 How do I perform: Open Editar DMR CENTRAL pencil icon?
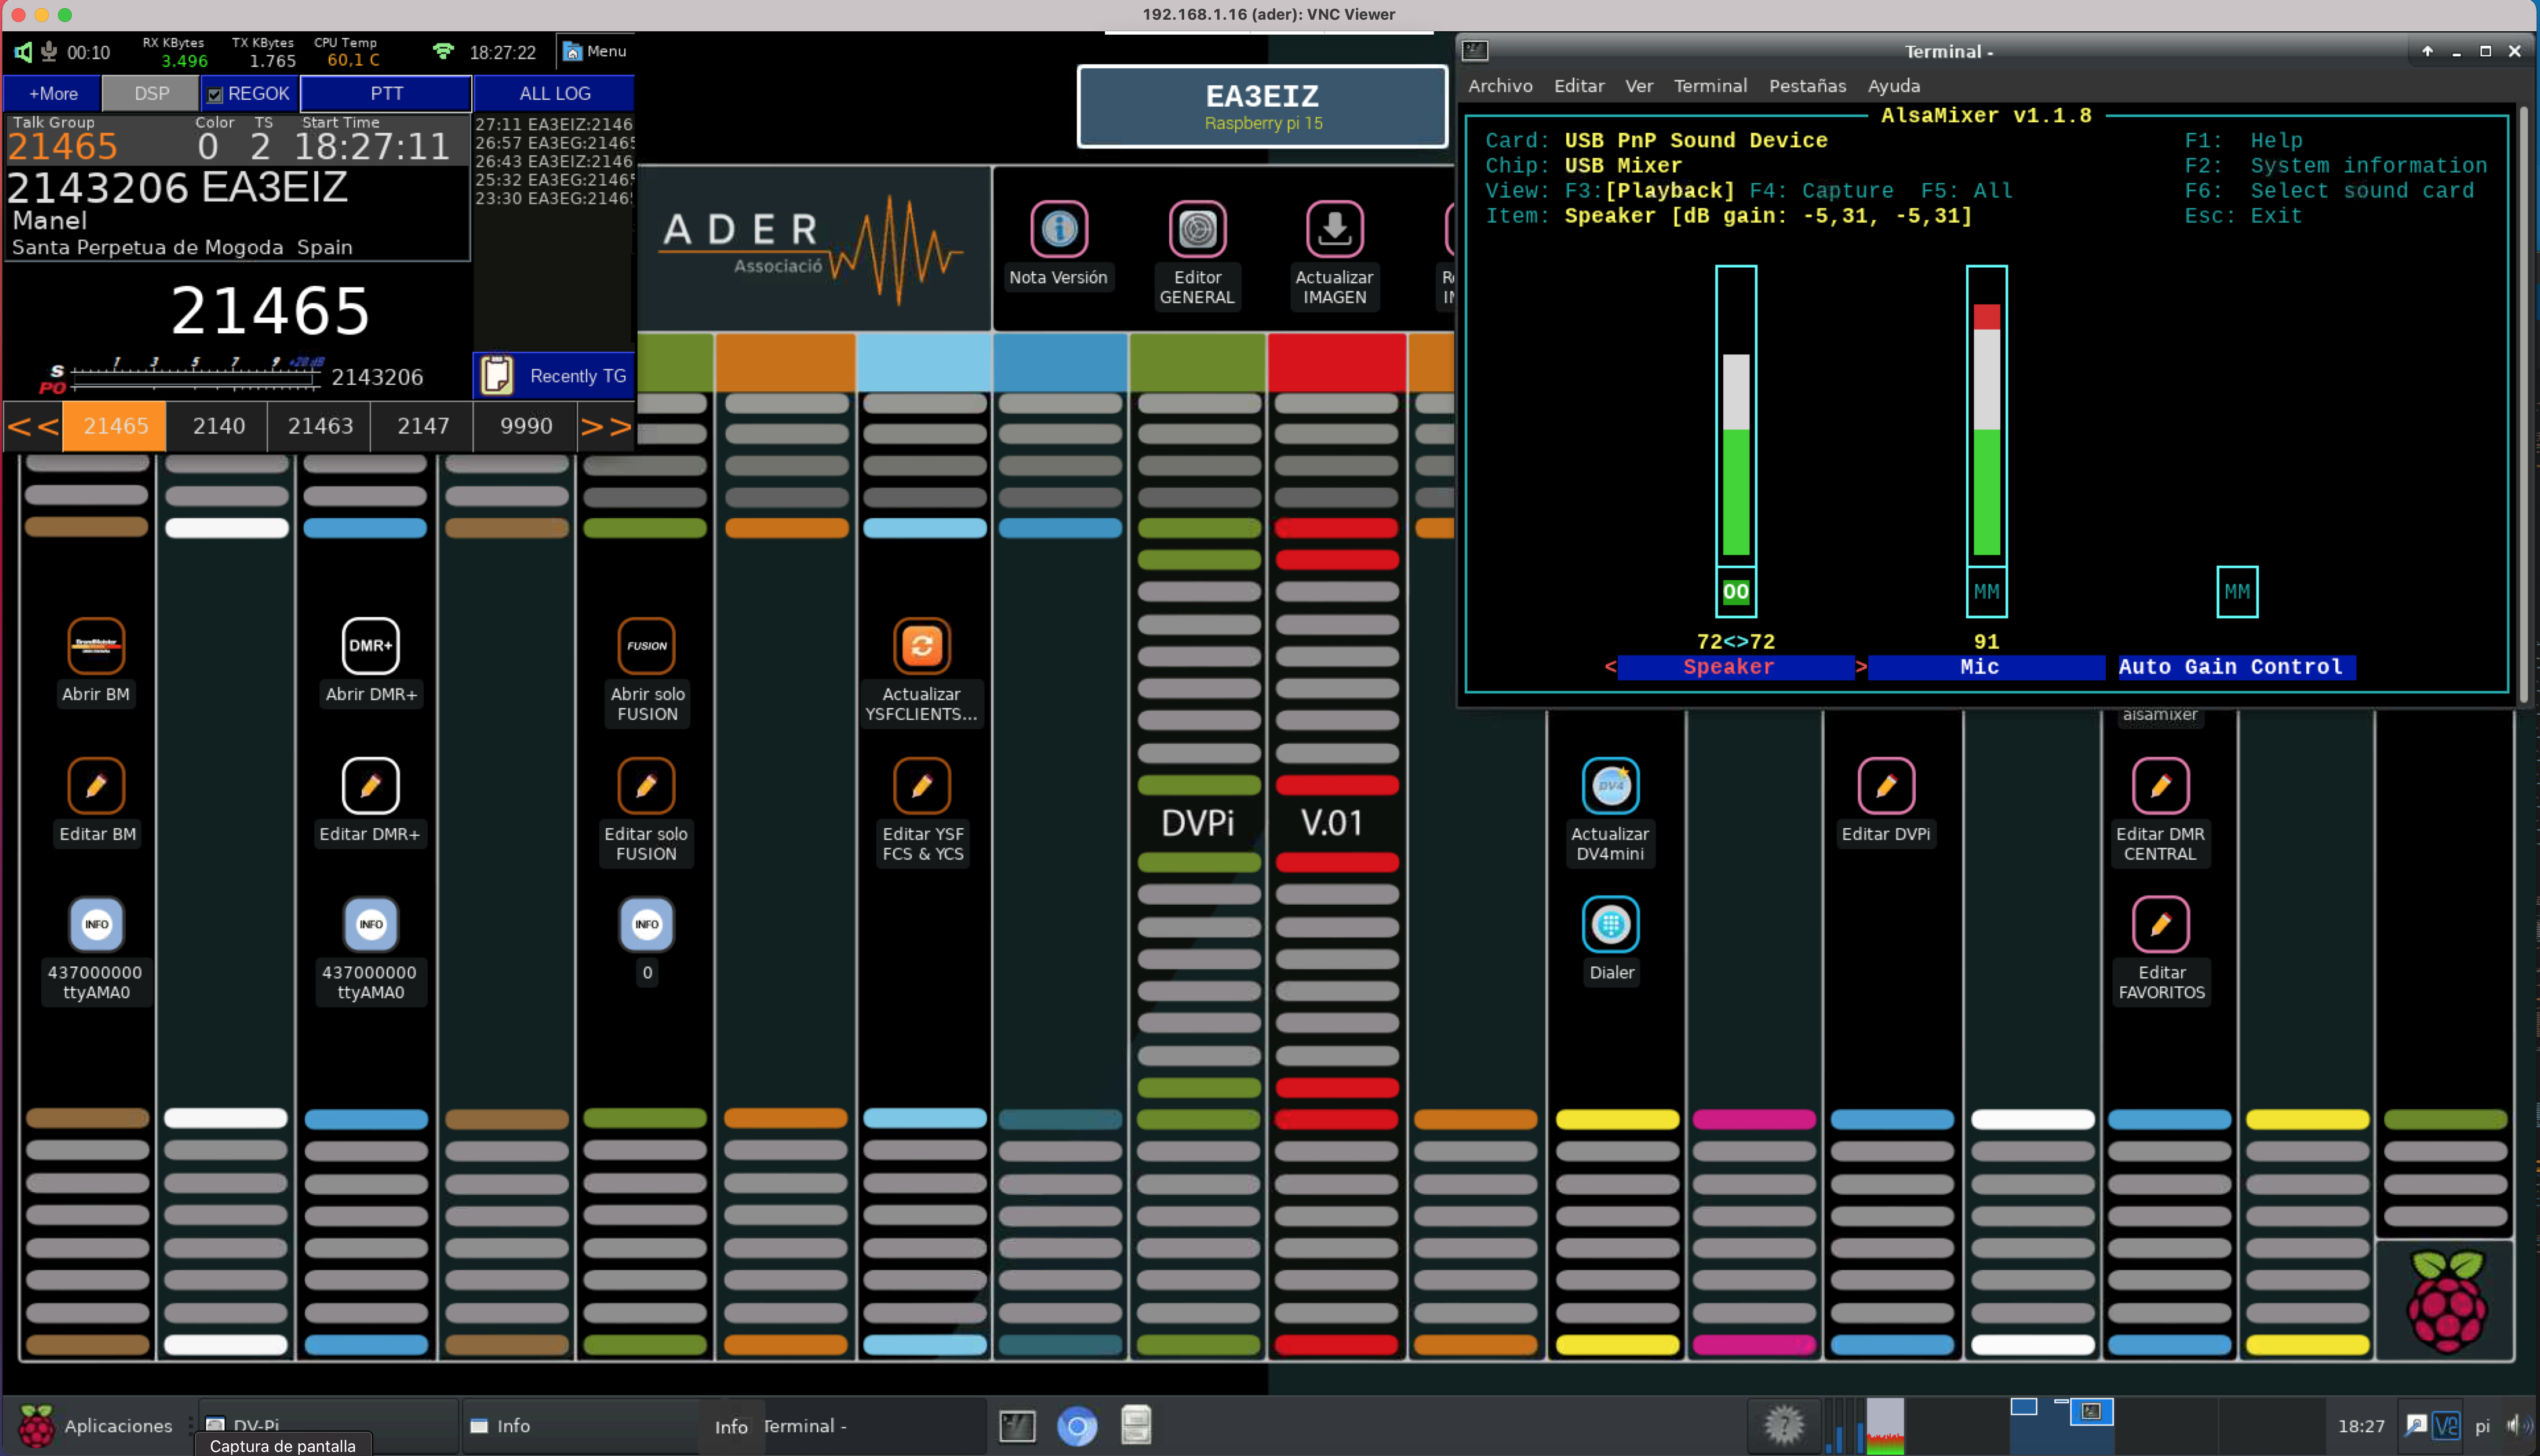click(x=2160, y=785)
